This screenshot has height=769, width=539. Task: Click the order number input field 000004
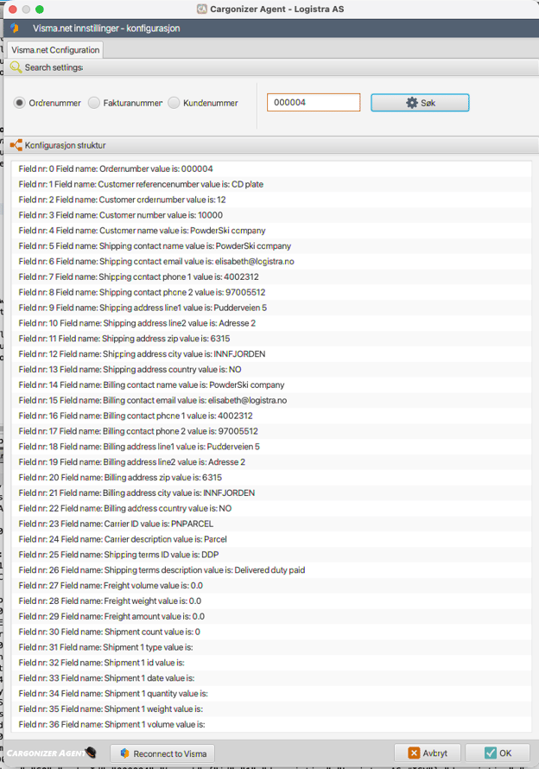[x=314, y=103]
